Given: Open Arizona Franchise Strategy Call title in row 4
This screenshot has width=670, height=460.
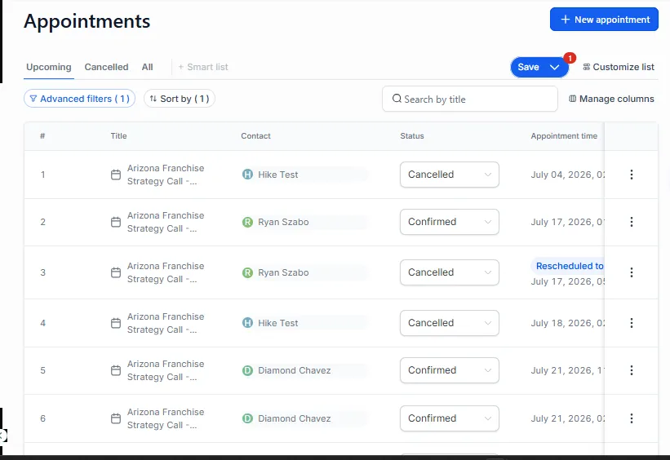Looking at the screenshot, I should pyautogui.click(x=166, y=323).
